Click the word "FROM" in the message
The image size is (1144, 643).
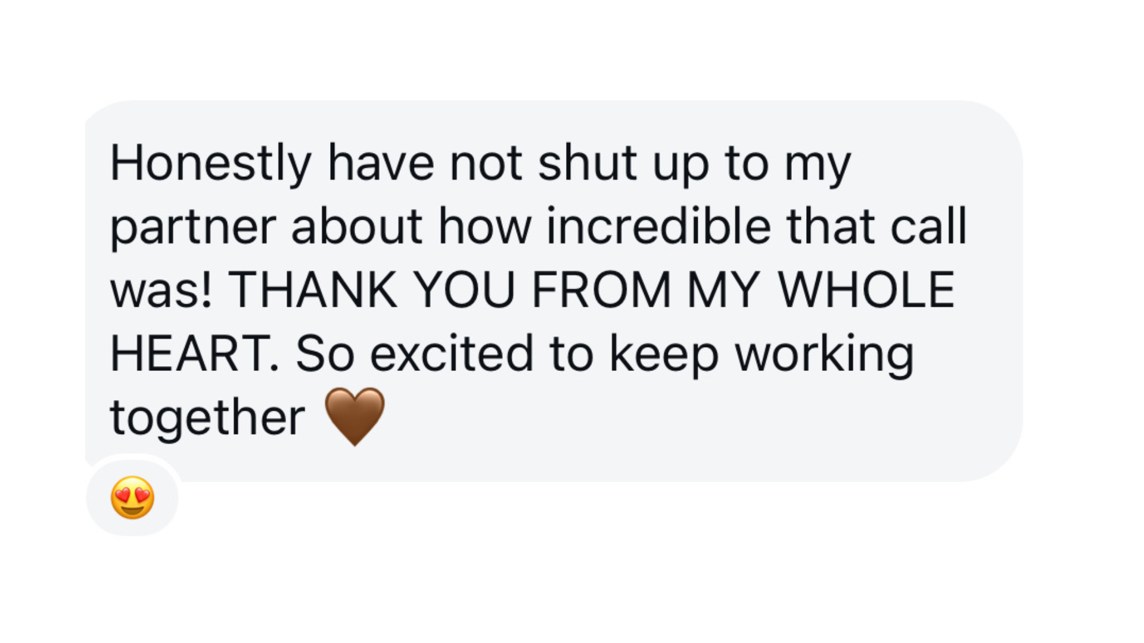point(601,290)
